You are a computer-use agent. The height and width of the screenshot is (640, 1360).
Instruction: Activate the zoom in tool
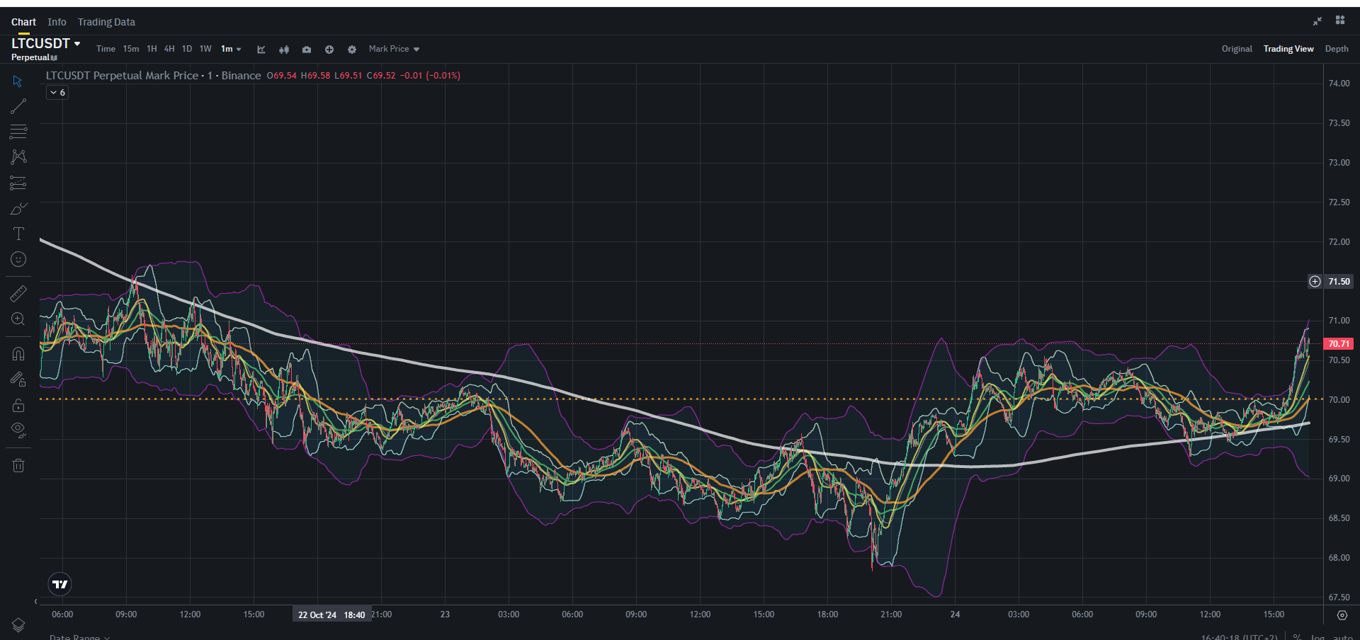coord(18,319)
